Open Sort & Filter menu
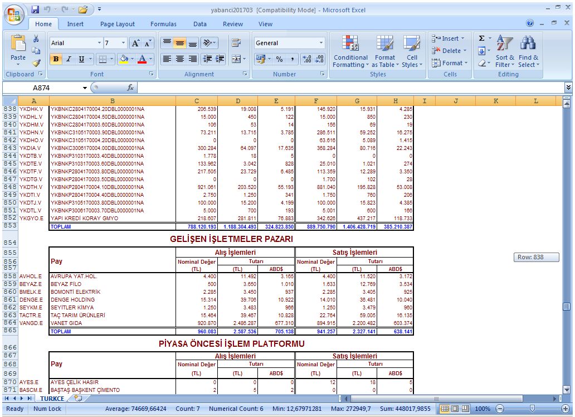This screenshot has width=575, height=417. coord(505,51)
